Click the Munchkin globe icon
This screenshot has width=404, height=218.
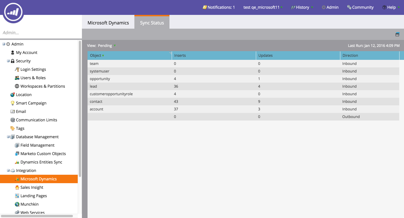[x=17, y=204]
